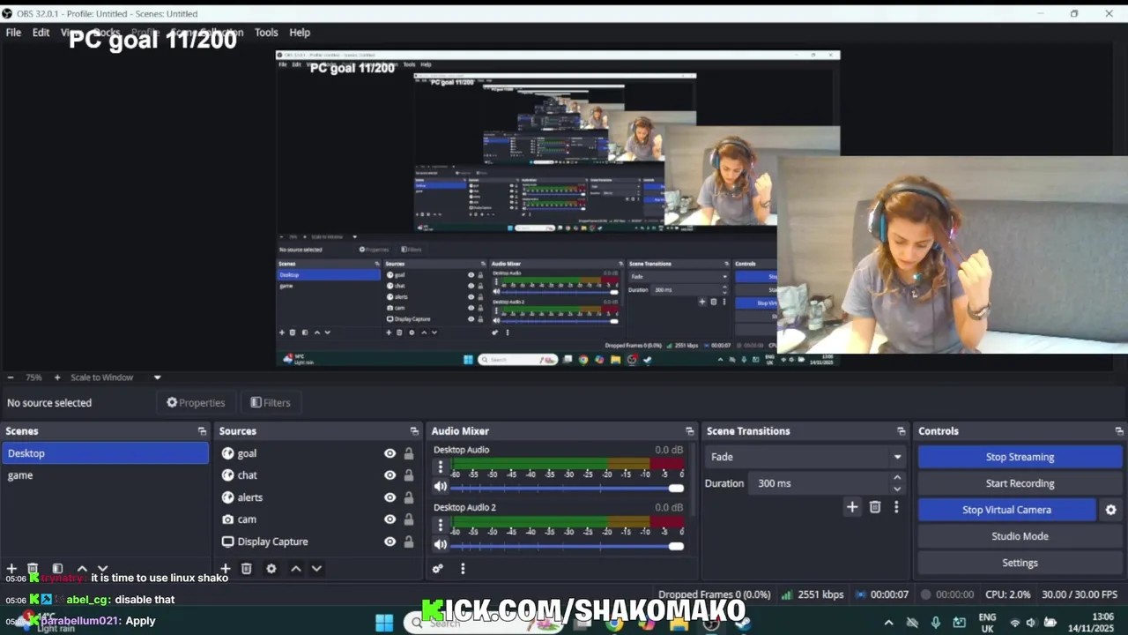Screen dimensions: 1128x635
Task: Zoom in preview with plus icon
Action: (57, 377)
